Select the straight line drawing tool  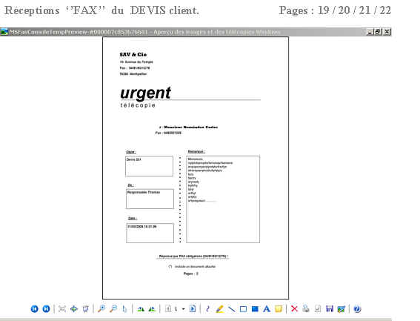(231, 309)
